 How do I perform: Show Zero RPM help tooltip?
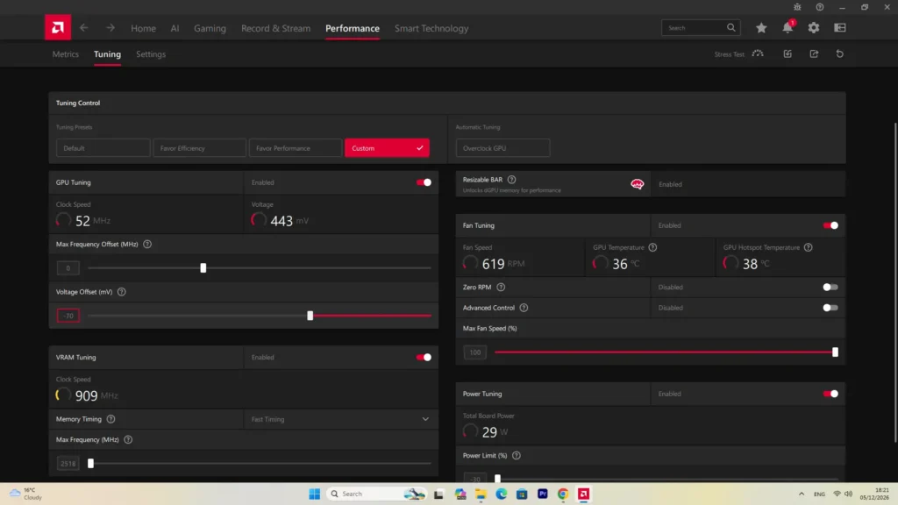(x=501, y=288)
